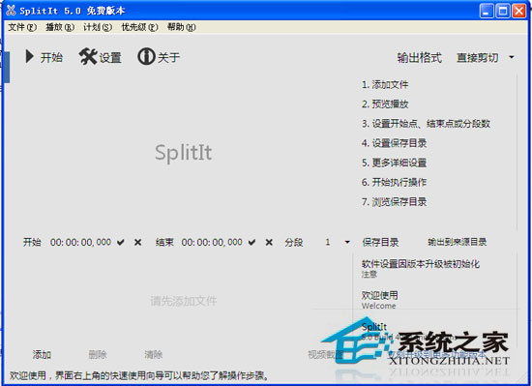The height and width of the screenshot is (386, 532).
Task: Click the 输出到来源目录 option
Action: click(457, 242)
